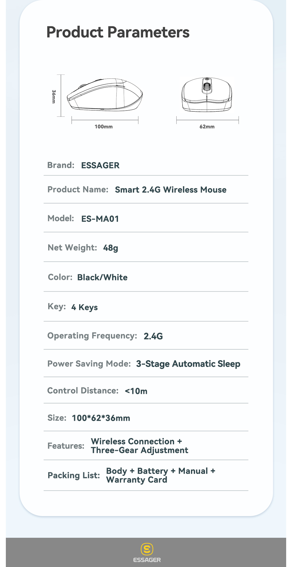Viewport: 292px width, 567px height.
Task: Click the 48g net weight value
Action: (x=111, y=248)
